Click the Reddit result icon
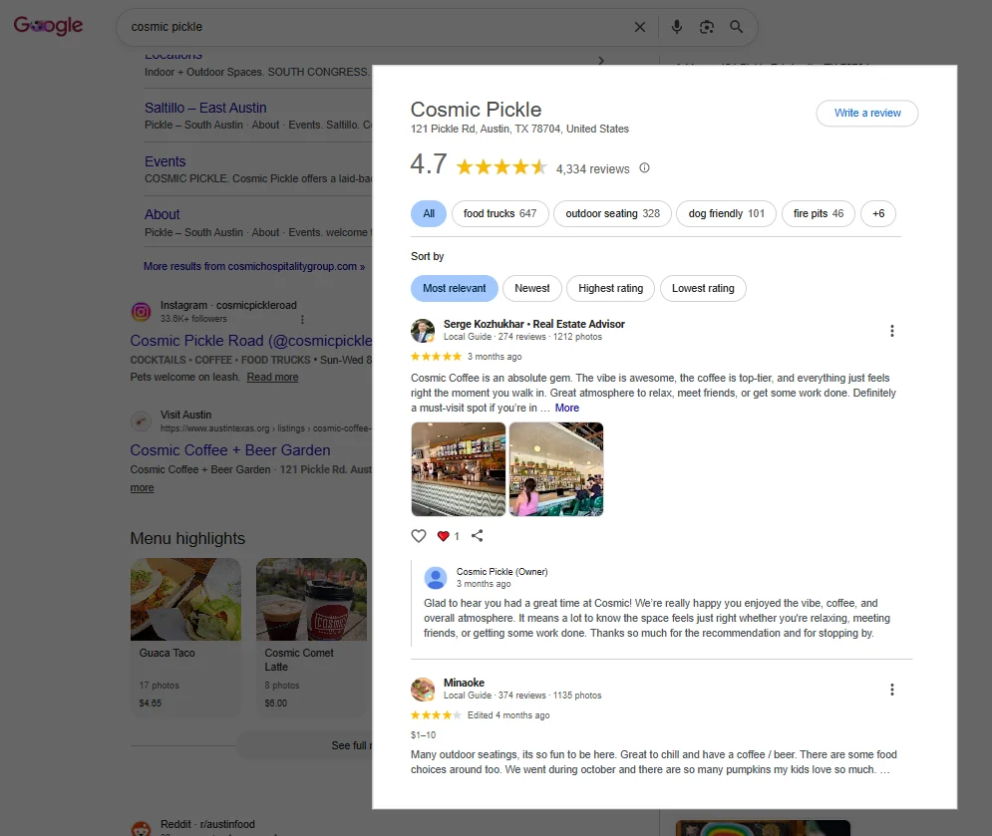This screenshot has width=992, height=836. point(142,828)
